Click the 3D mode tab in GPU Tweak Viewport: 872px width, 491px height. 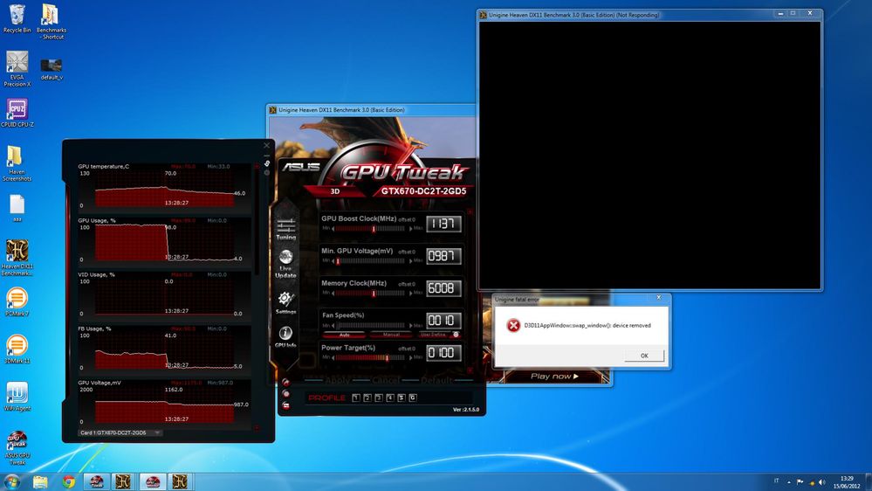(335, 191)
